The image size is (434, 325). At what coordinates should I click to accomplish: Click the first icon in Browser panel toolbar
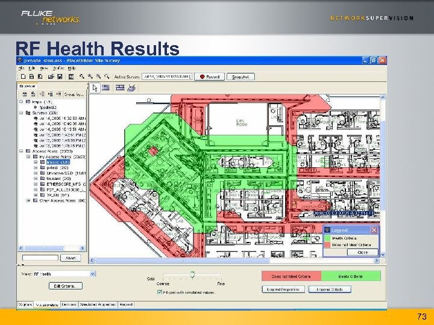(25, 94)
